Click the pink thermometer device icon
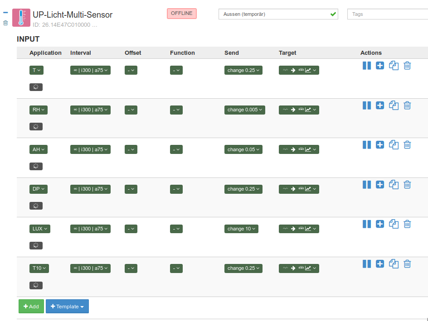This screenshot has height=321, width=428. tap(21, 18)
